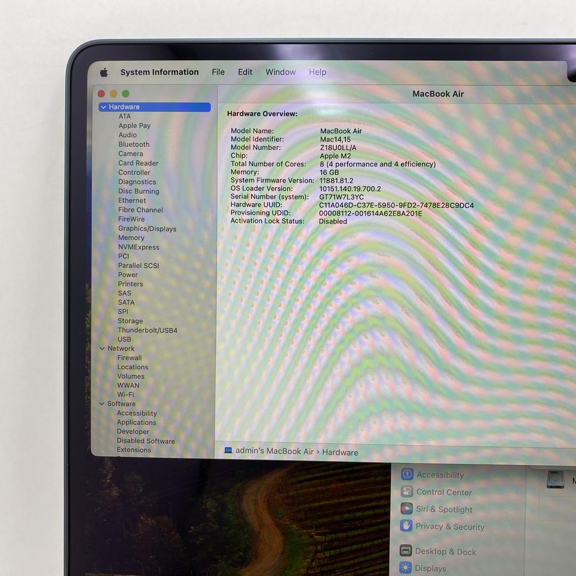The image size is (576, 576).
Task: Select Card Reader in the sidebar
Action: (138, 163)
